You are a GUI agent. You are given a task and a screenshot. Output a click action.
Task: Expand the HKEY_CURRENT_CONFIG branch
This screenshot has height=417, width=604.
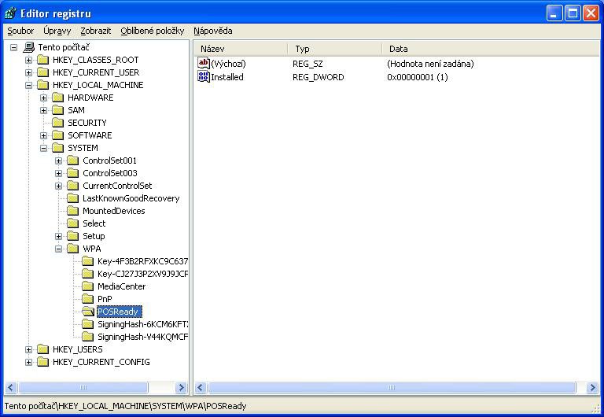click(x=28, y=362)
